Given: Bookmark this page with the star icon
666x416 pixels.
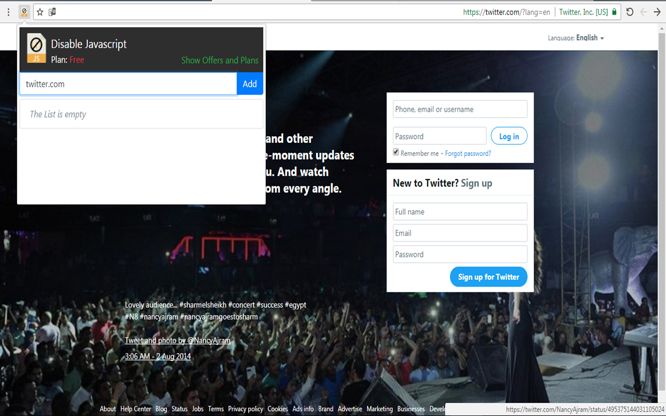Looking at the screenshot, I should (x=40, y=12).
